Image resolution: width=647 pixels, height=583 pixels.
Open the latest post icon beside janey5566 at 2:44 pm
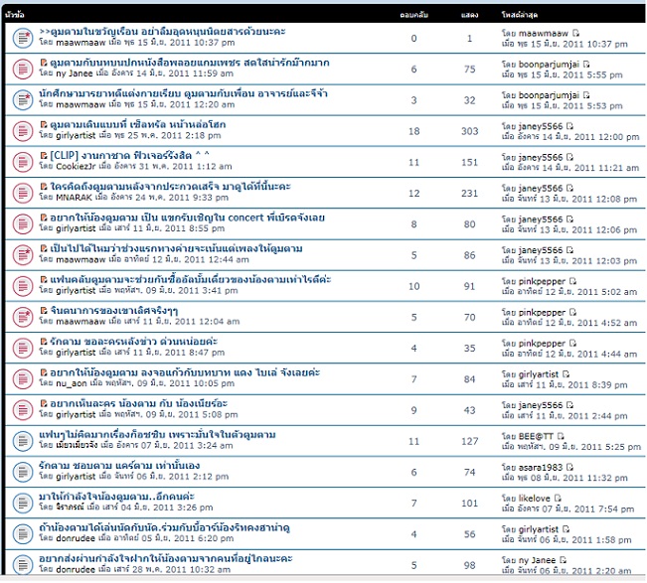(569, 405)
